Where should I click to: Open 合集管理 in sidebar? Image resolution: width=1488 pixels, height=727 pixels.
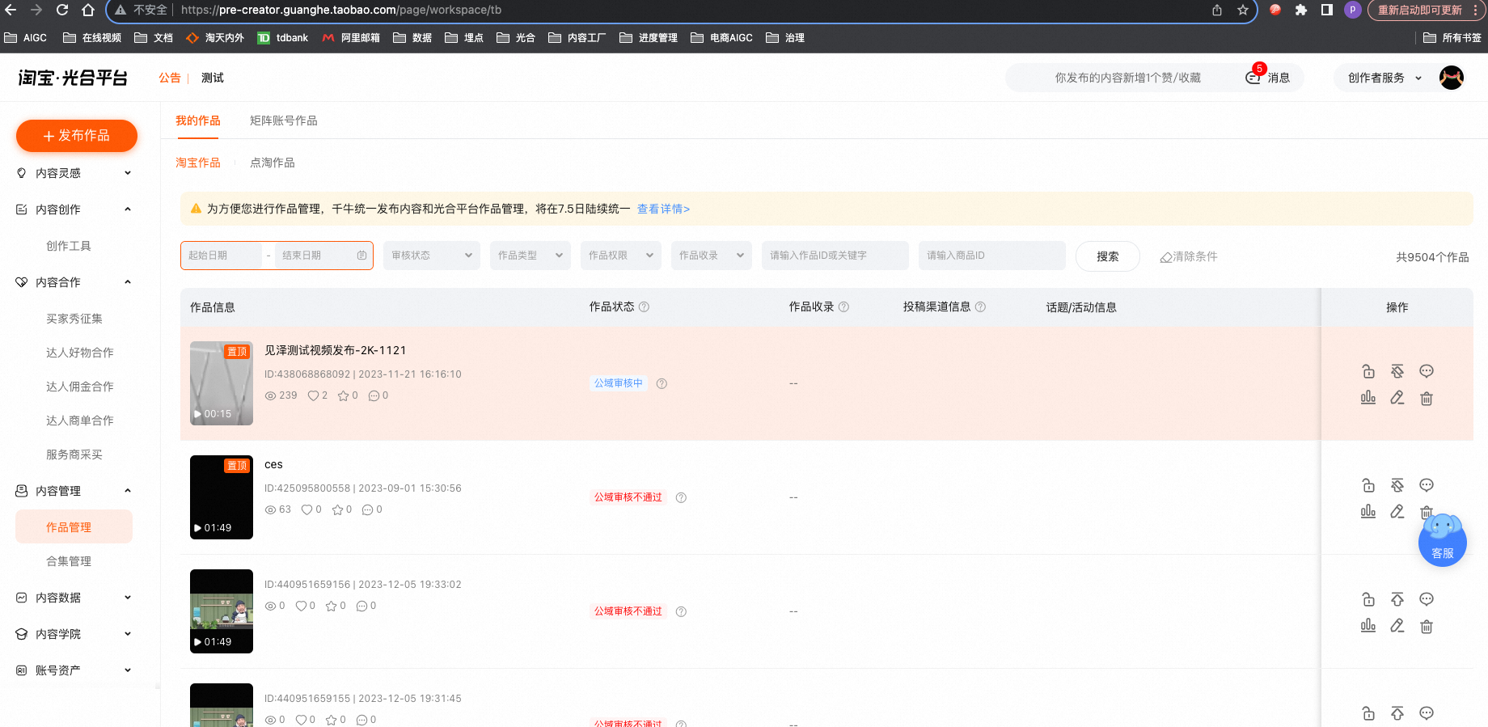pos(69,561)
